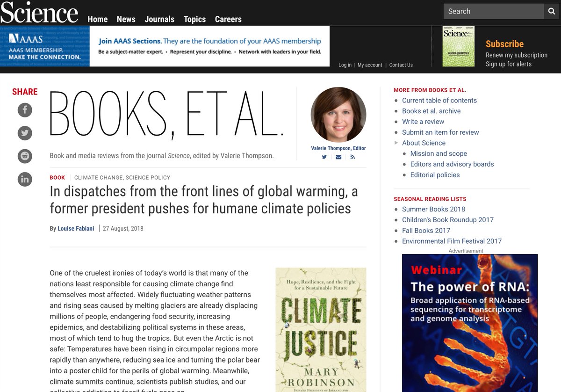
Task: Open Contact Us link
Action: point(401,65)
